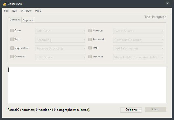Switch to the Convert tab
The width and height of the screenshot is (174, 120).
(x=15, y=20)
